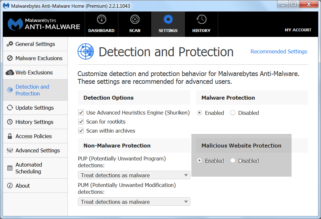Click the General Settings gears icon
321x219 pixels.
pyautogui.click(x=10, y=44)
